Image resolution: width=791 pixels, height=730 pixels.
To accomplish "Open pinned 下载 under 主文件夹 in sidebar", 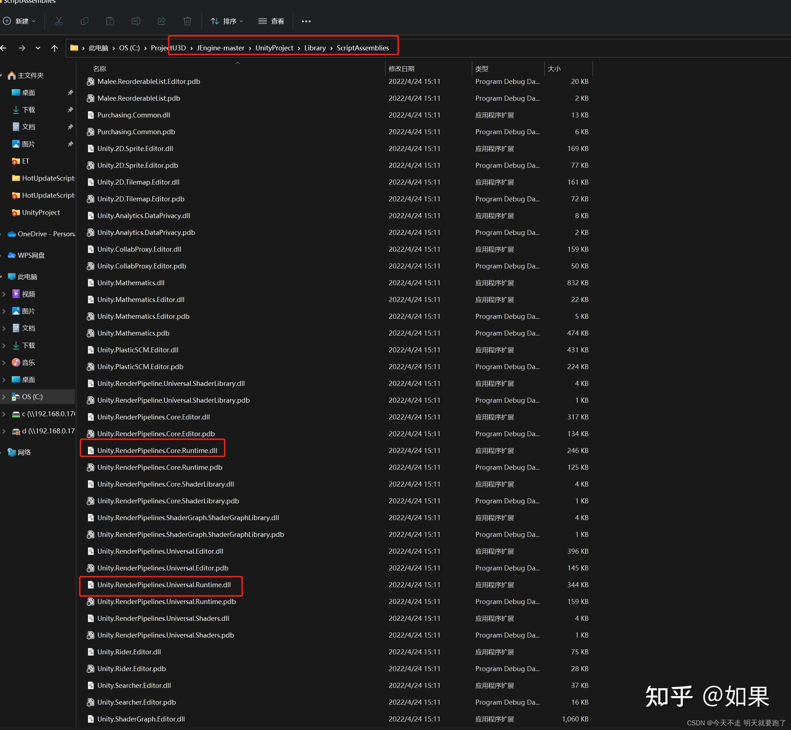I will (x=24, y=110).
